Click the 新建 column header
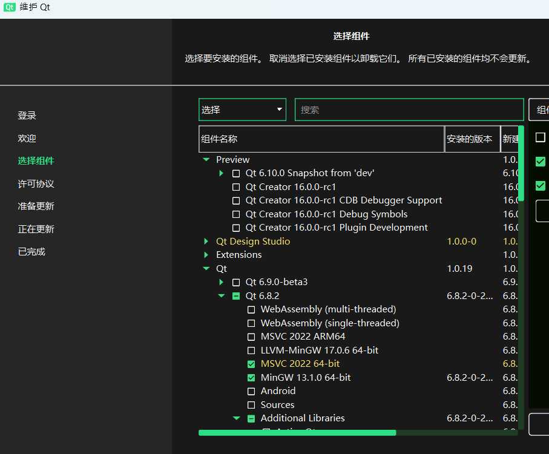Viewport: 549px width, 454px height. pos(510,139)
